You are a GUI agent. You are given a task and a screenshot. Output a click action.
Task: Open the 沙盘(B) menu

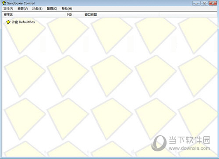click(37, 9)
